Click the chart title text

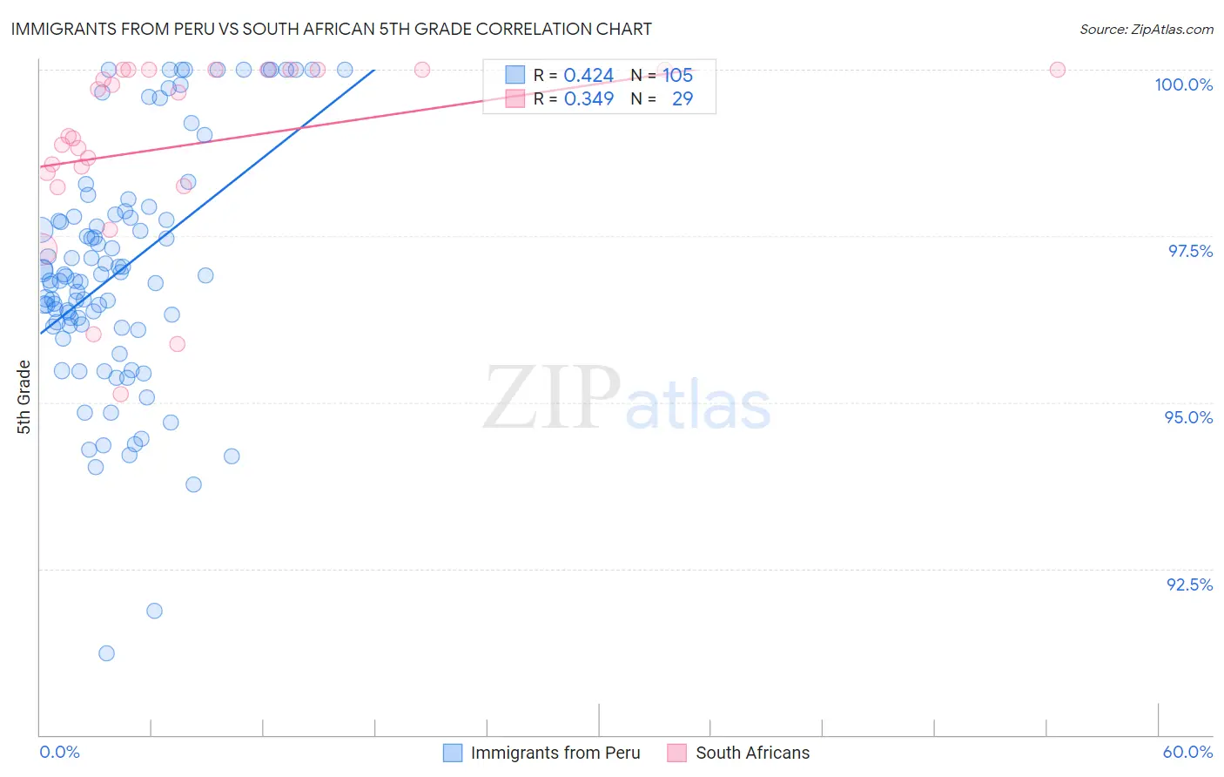tap(331, 29)
